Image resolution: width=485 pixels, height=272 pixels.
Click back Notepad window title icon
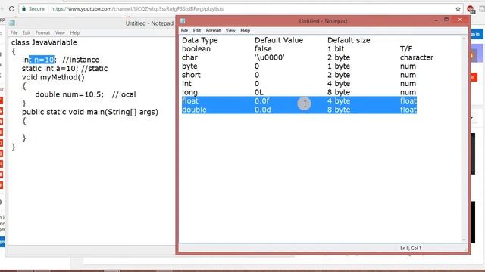click(12, 23)
